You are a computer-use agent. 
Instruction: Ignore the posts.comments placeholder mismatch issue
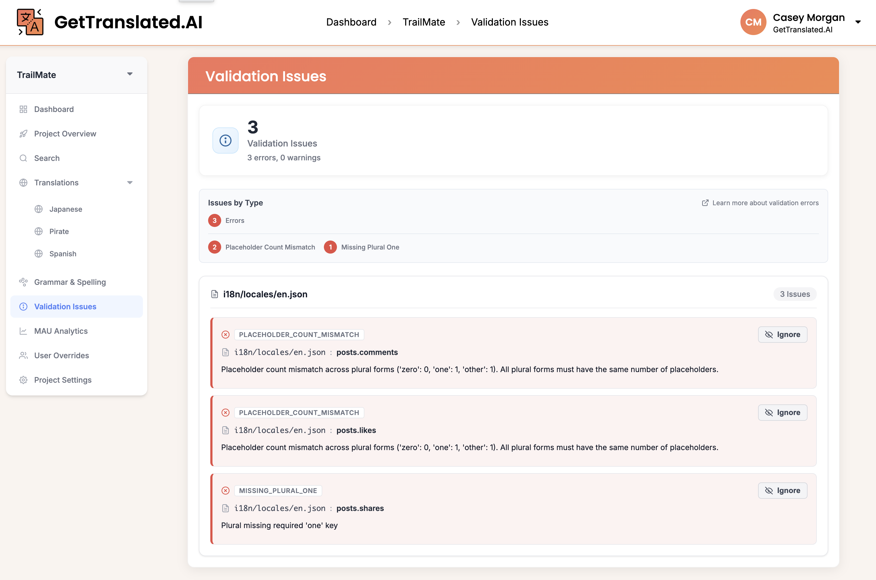(x=783, y=334)
